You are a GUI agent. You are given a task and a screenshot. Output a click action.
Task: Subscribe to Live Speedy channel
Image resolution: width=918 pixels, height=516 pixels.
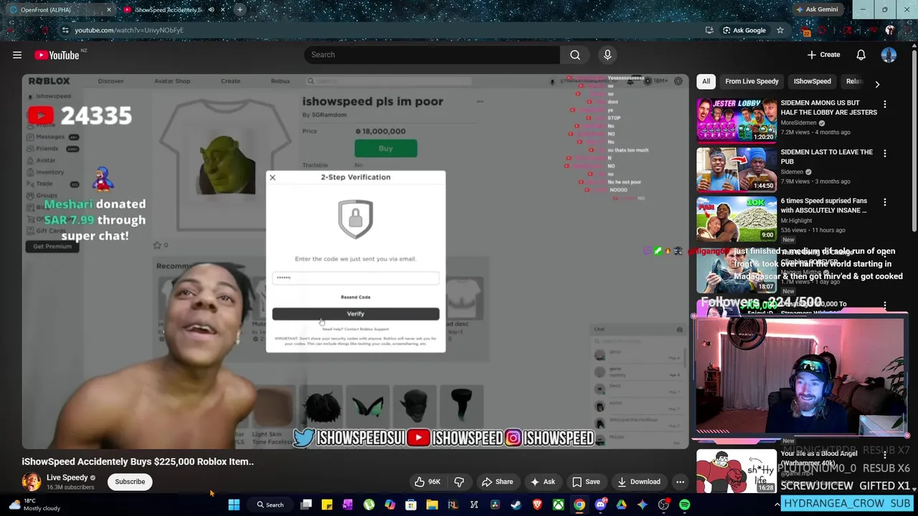point(130,482)
